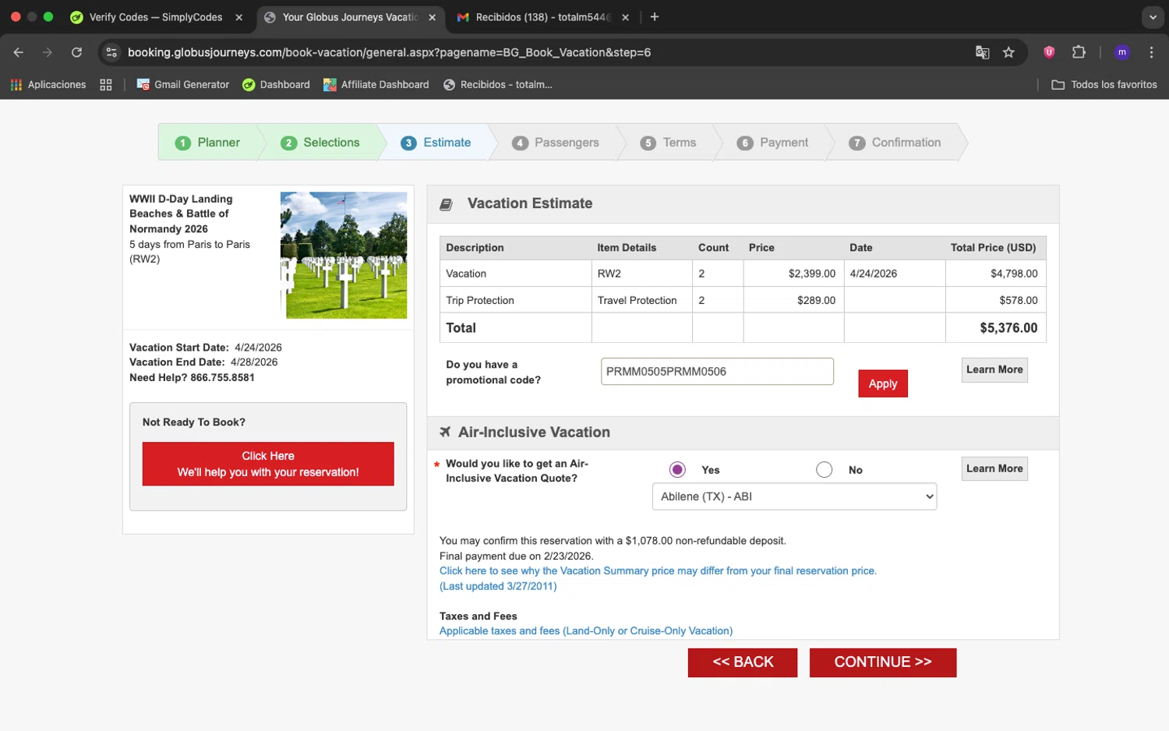Click the browser back arrow
Image resolution: width=1169 pixels, height=731 pixels.
[x=19, y=52]
